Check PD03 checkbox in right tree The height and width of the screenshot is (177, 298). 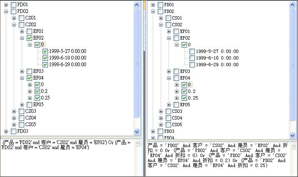pyautogui.click(x=160, y=131)
